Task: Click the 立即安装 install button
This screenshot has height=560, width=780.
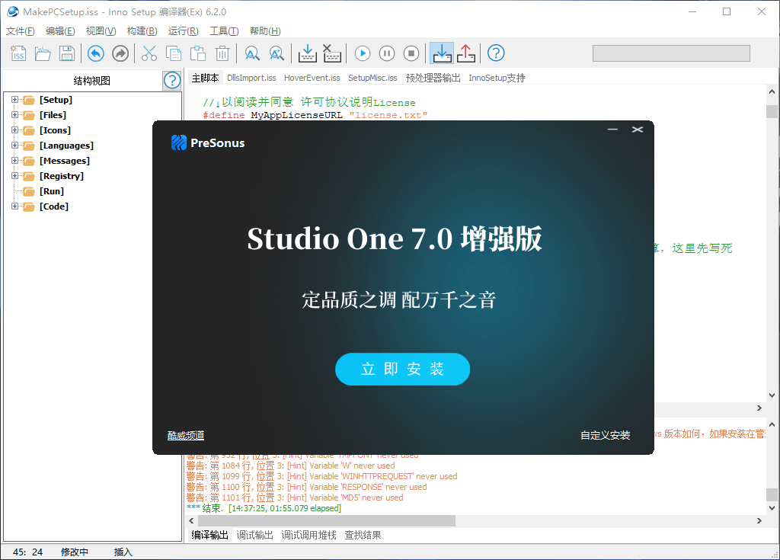Action: tap(402, 369)
